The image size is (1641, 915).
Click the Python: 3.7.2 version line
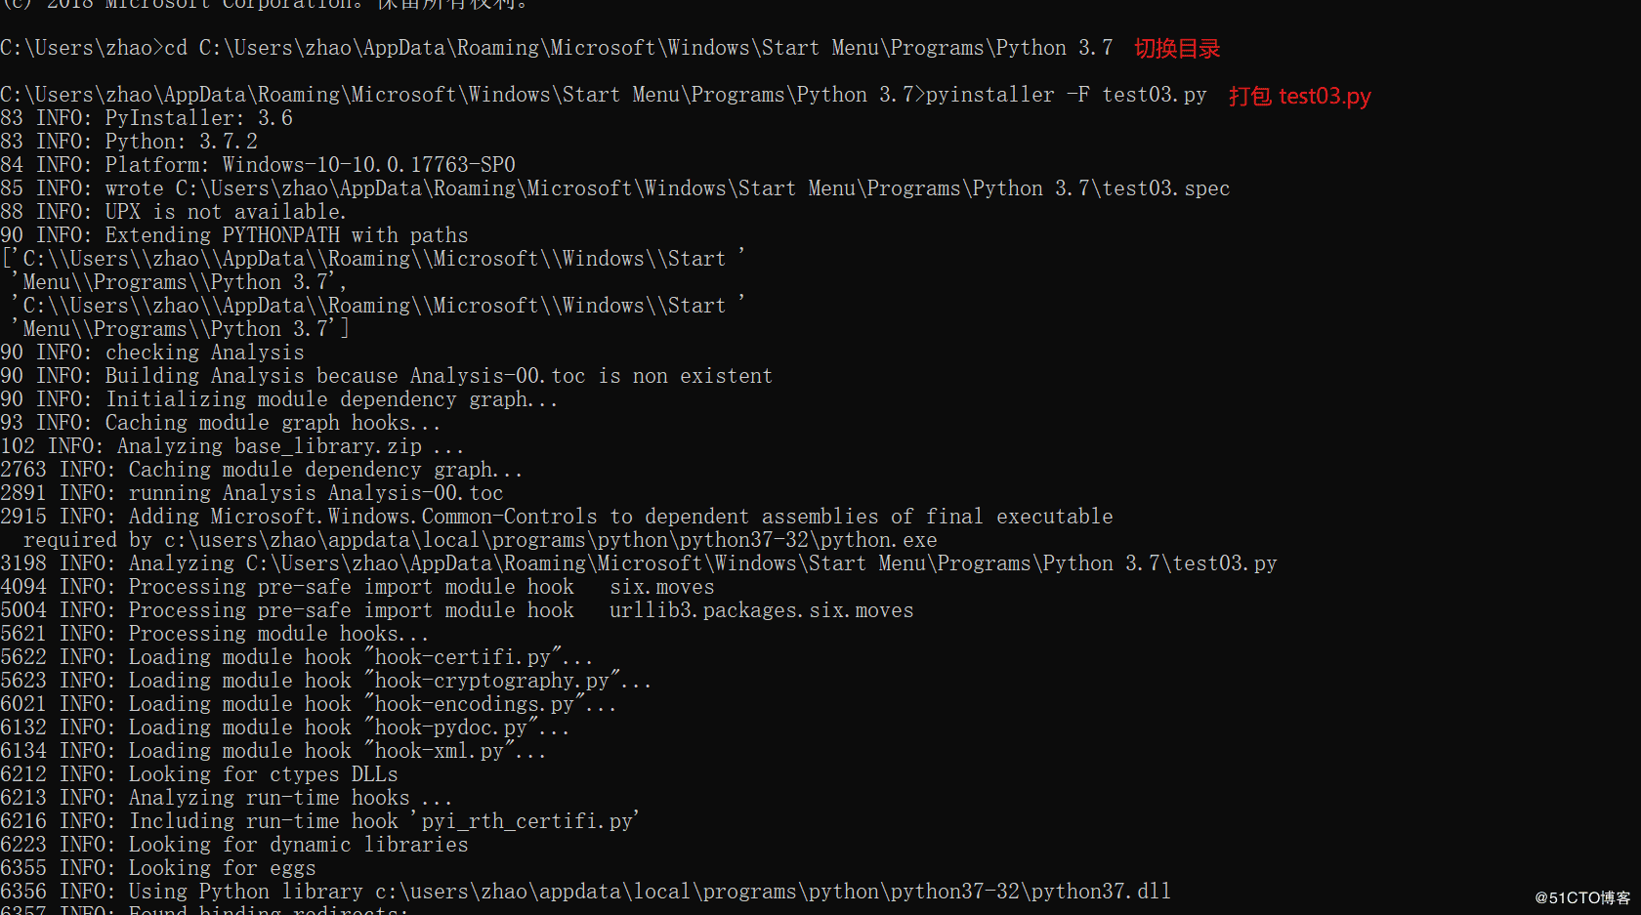pyautogui.click(x=181, y=142)
